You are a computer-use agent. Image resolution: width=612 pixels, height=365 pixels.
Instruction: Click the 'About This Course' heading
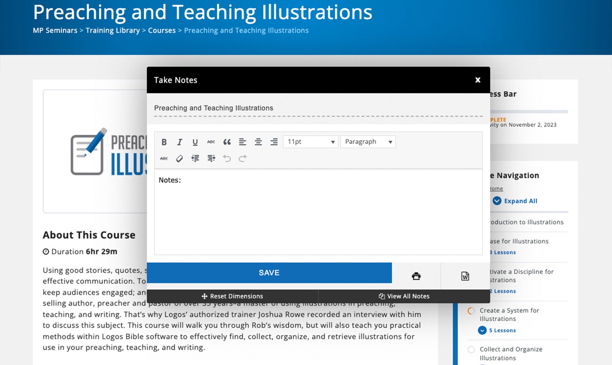coord(89,235)
